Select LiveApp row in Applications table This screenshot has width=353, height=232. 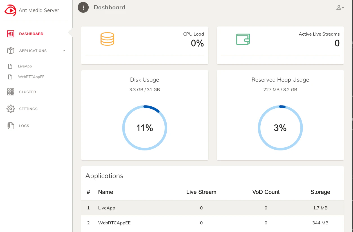[213, 208]
